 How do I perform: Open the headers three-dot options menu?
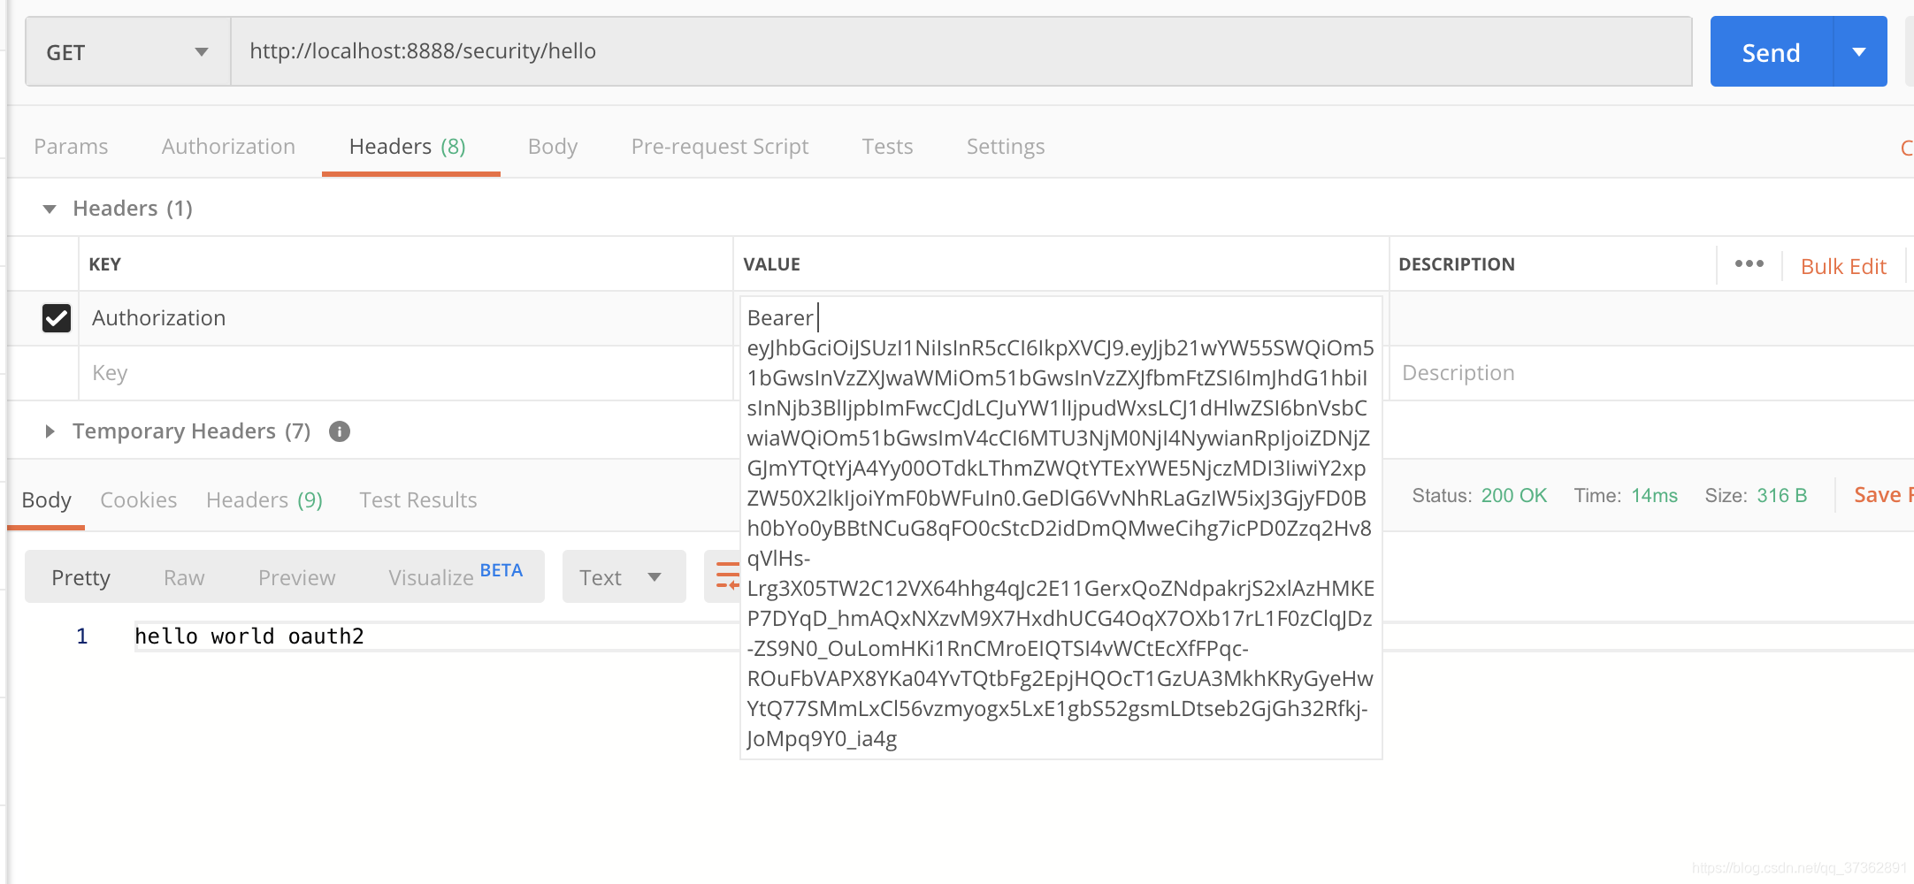click(x=1749, y=263)
